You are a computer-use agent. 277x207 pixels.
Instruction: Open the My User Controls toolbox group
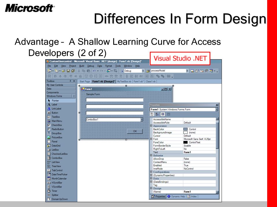61,85
